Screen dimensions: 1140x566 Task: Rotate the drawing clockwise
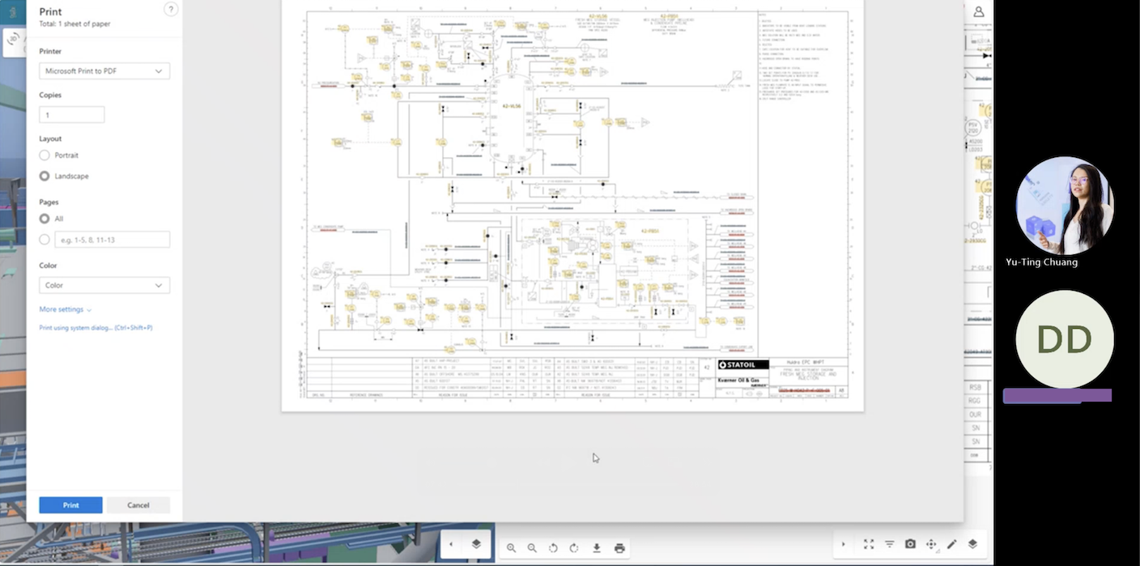click(574, 547)
